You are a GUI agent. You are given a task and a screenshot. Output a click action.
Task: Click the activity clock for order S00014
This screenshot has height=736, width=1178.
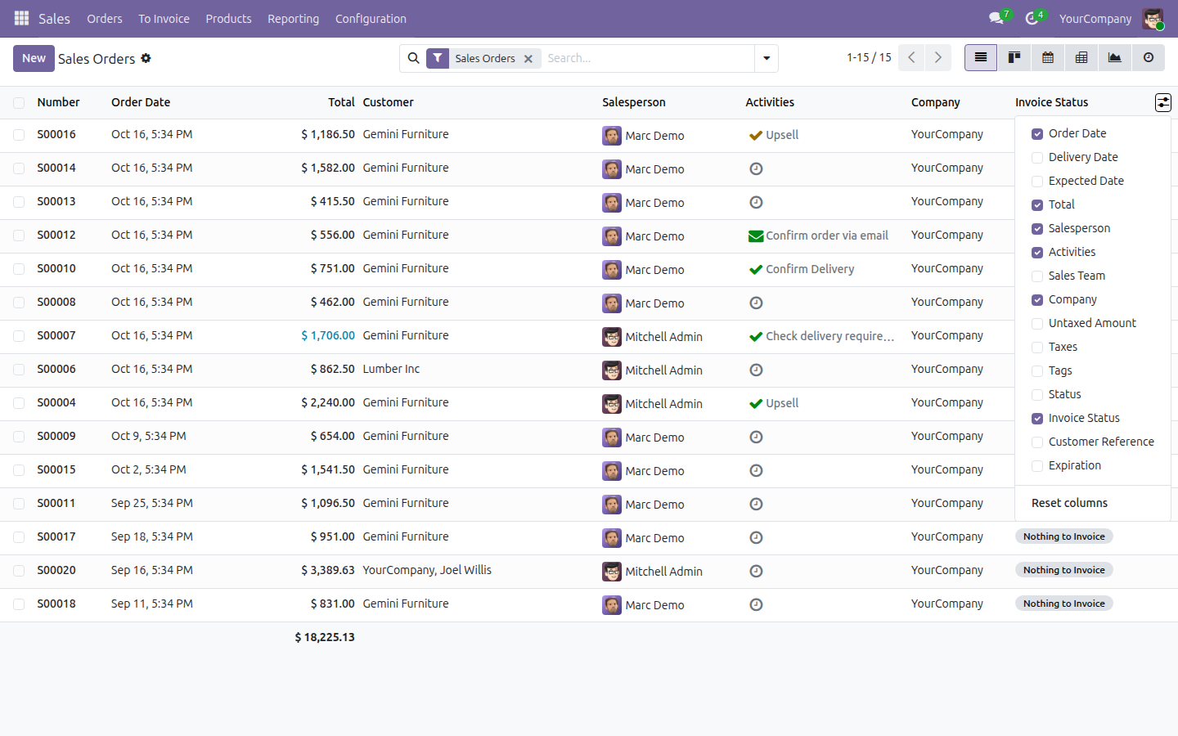point(756,168)
